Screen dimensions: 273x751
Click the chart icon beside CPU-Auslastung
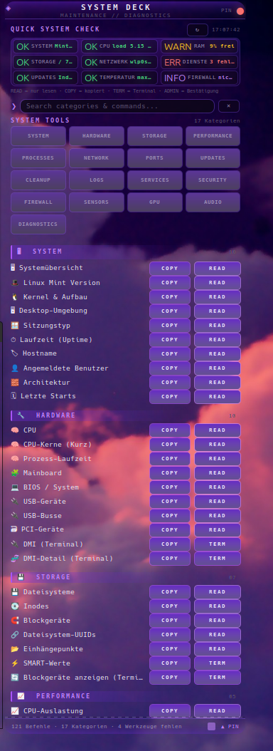[x=15, y=711]
